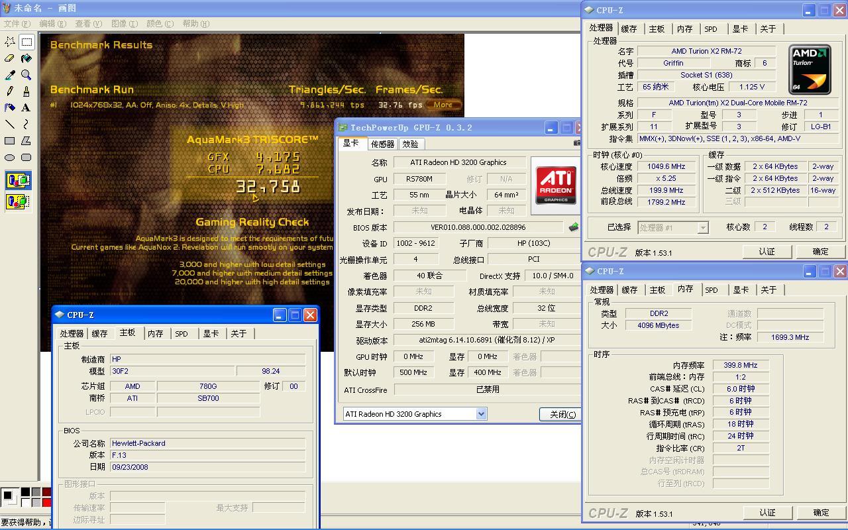Select the Rounded Rectangle tool
The width and height of the screenshot is (848, 530).
point(26,157)
